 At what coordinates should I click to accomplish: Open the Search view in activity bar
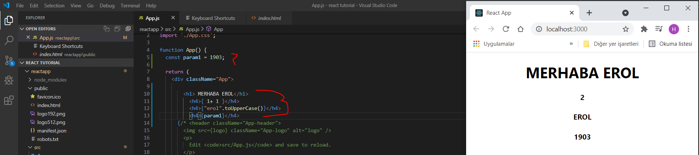click(9, 40)
